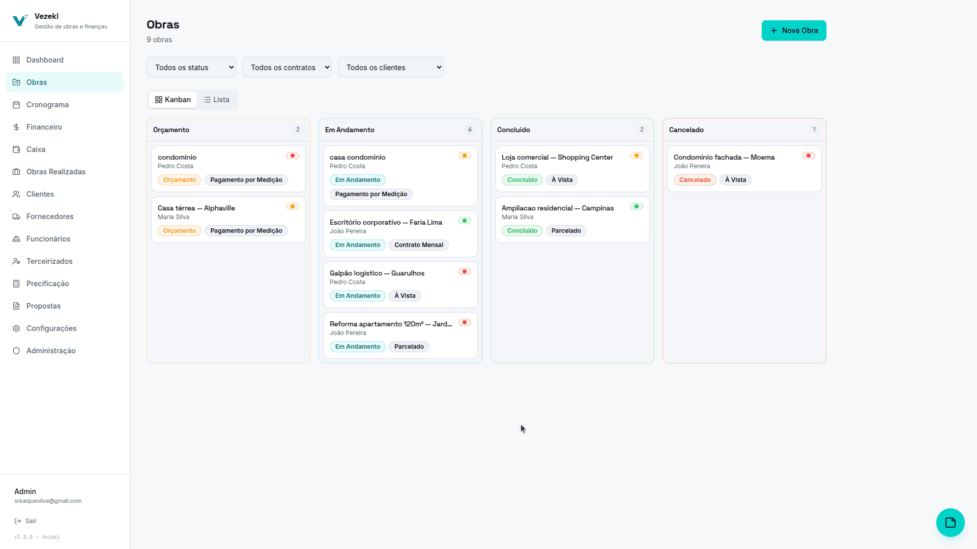977x549 pixels.
Task: Open the Todos os status dropdown
Action: (x=191, y=67)
